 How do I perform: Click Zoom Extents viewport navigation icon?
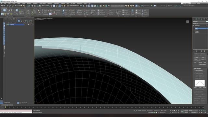point(203,110)
